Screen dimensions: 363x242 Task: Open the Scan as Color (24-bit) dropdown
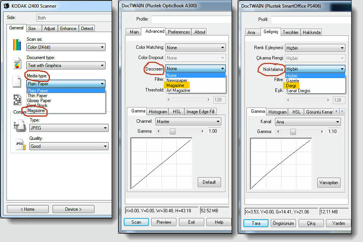click(66, 47)
